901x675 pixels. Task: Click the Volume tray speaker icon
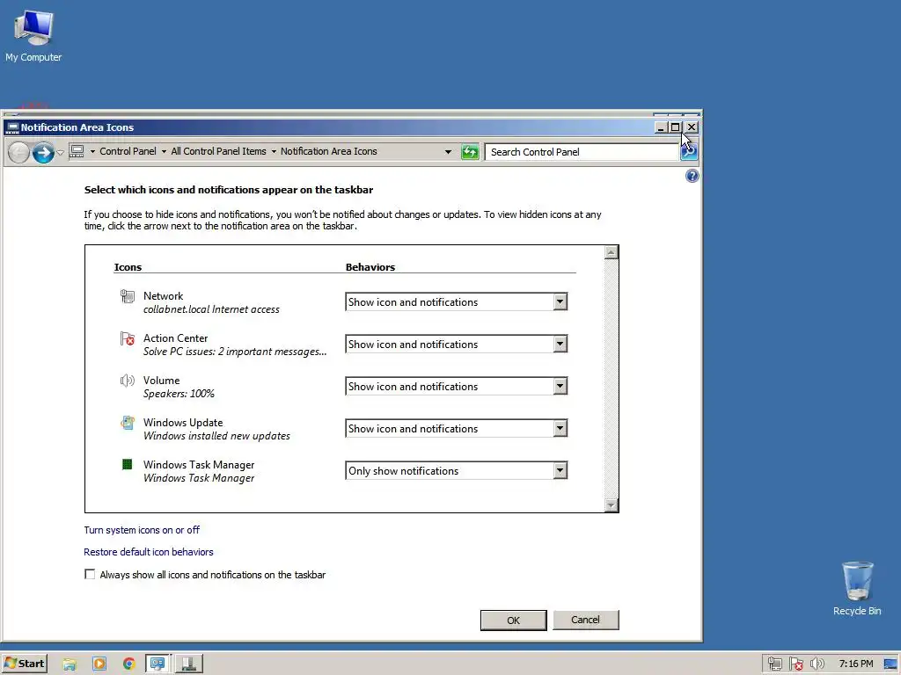point(817,664)
